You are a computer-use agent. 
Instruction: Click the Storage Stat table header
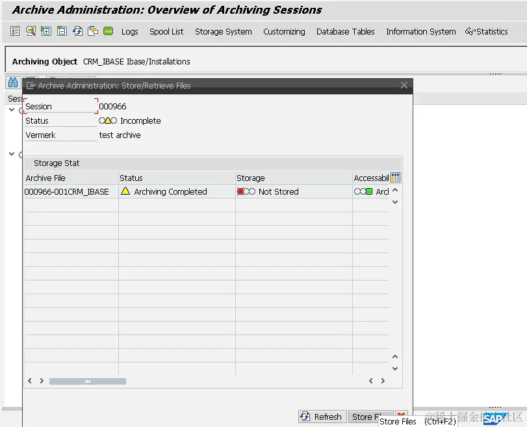[x=57, y=163]
